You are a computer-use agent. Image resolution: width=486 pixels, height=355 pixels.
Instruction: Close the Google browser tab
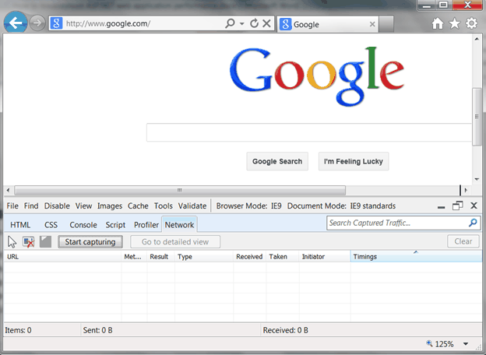coord(372,24)
